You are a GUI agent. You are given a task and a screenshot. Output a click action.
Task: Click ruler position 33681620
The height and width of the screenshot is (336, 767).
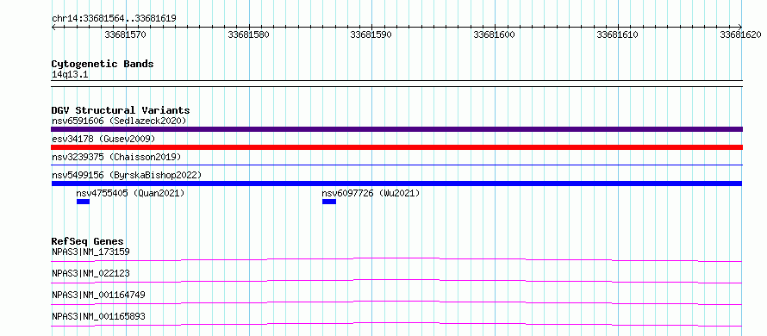740,34
